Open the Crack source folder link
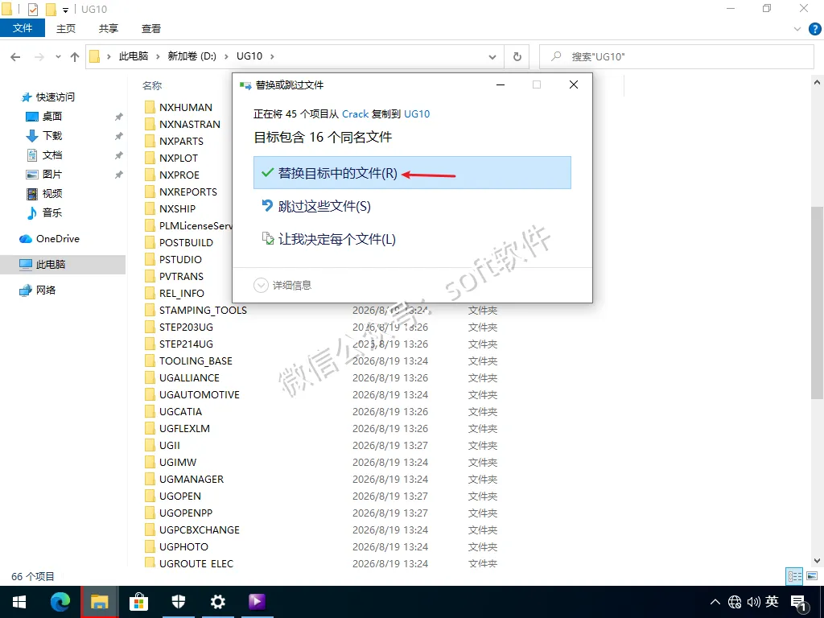 [x=355, y=114]
